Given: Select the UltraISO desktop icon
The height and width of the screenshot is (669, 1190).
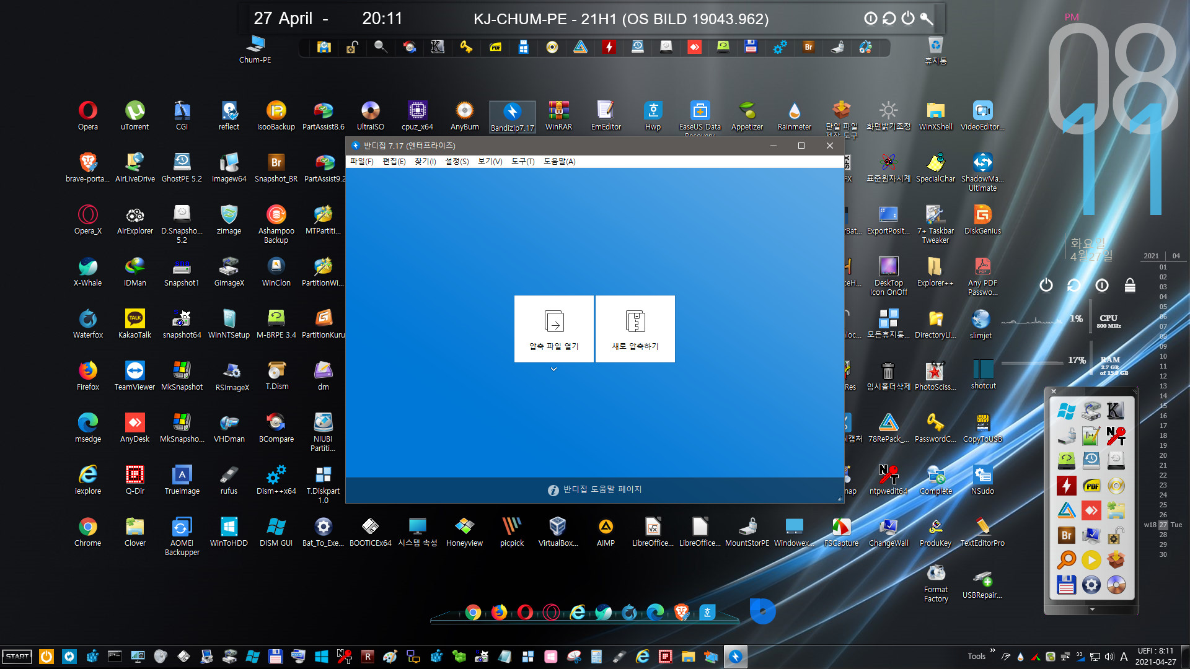Looking at the screenshot, I should pos(370,116).
